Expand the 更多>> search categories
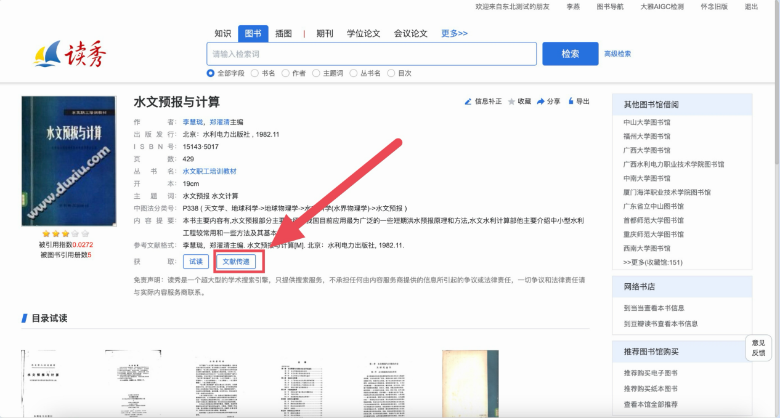The image size is (780, 418). [x=454, y=33]
